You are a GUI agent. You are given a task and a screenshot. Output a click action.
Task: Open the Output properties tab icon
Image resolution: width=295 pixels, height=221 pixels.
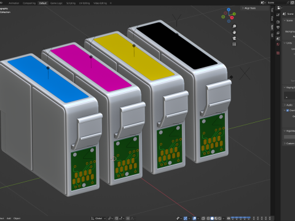pyautogui.click(x=278, y=27)
